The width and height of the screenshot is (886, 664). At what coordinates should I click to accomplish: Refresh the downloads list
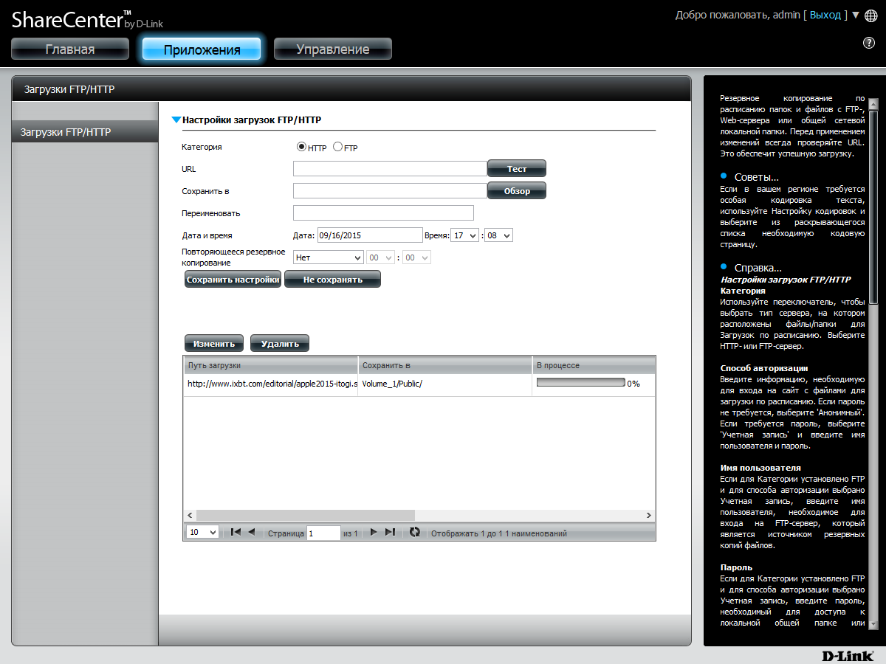coord(415,532)
